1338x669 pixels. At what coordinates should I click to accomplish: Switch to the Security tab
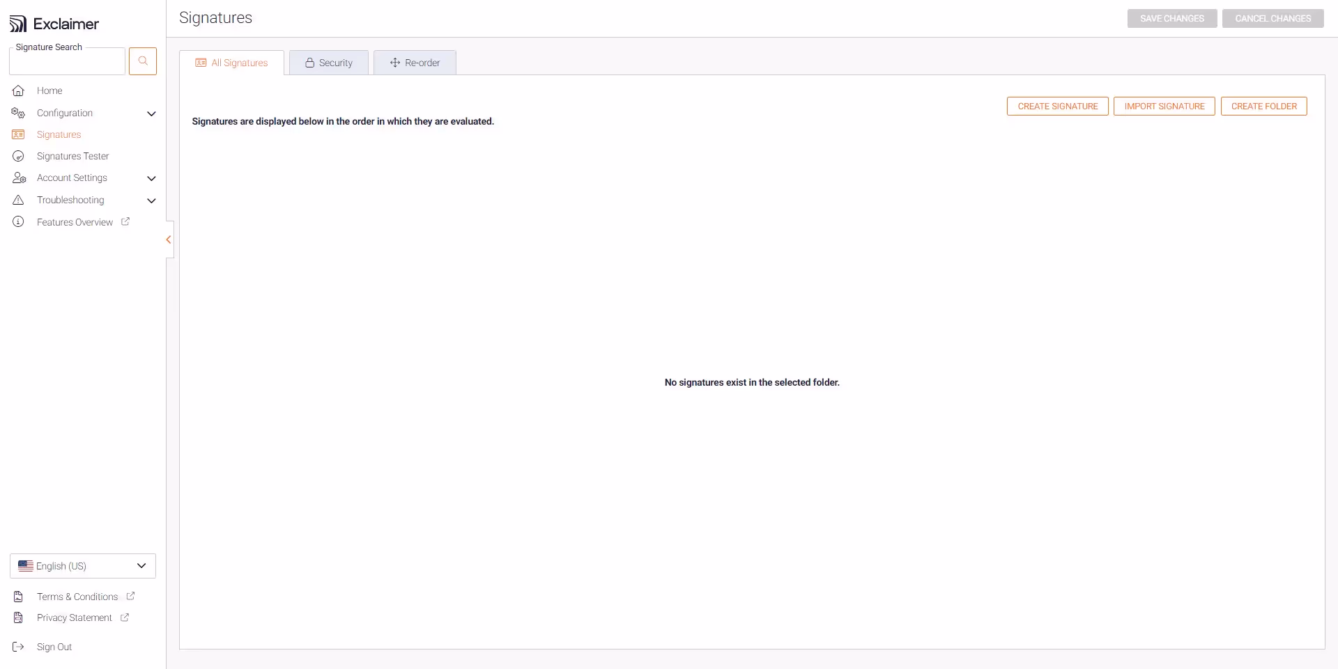pyautogui.click(x=329, y=63)
